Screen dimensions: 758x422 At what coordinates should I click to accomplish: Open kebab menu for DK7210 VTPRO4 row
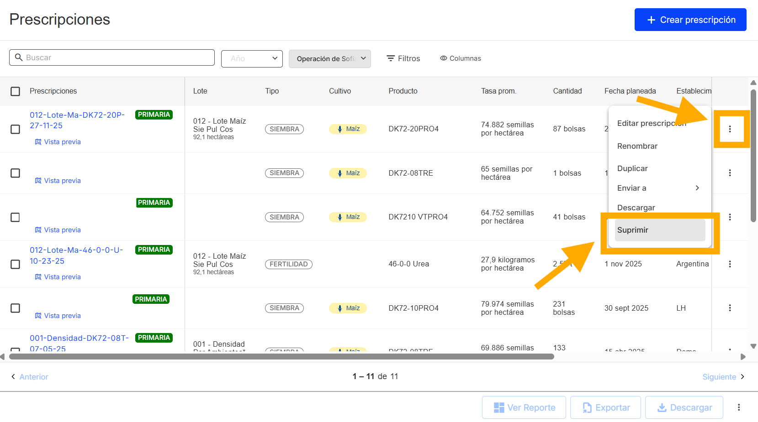pos(730,217)
